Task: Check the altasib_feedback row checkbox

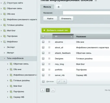Action: (x=43, y=53)
